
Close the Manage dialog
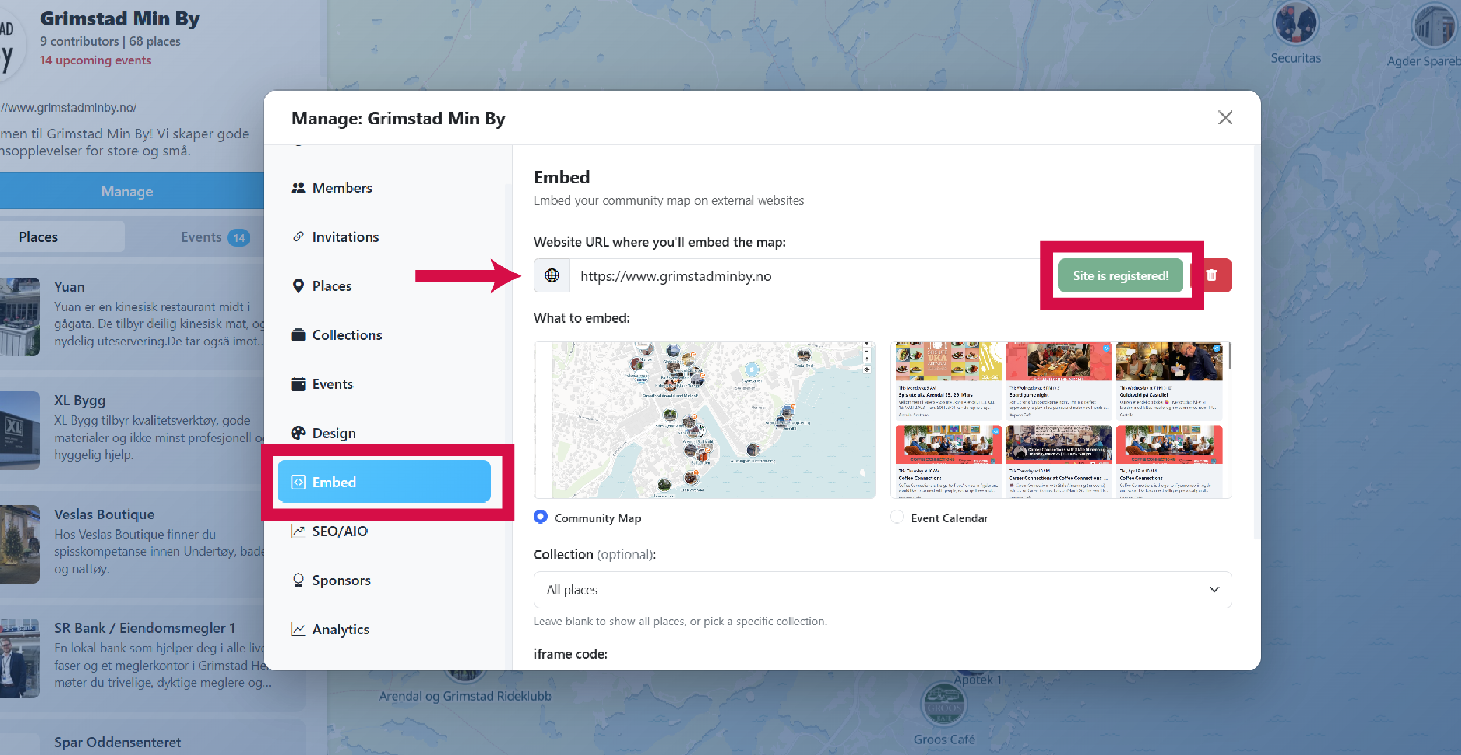(x=1225, y=118)
